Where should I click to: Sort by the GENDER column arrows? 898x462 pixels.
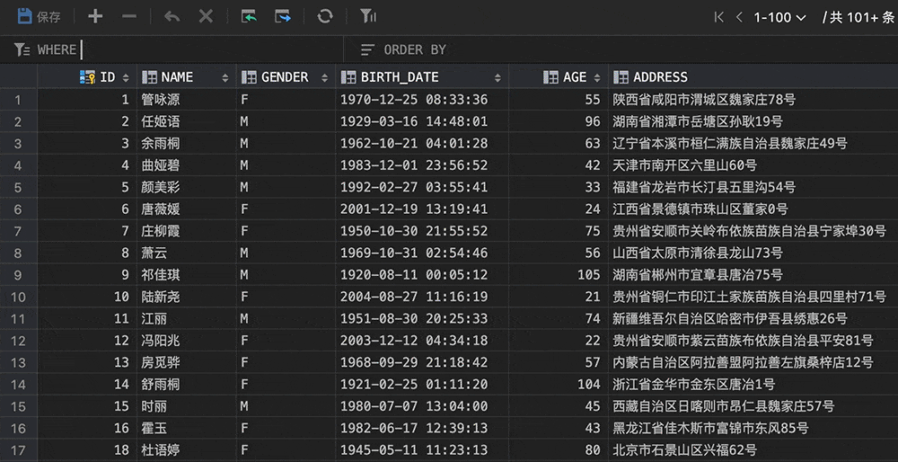click(326, 77)
